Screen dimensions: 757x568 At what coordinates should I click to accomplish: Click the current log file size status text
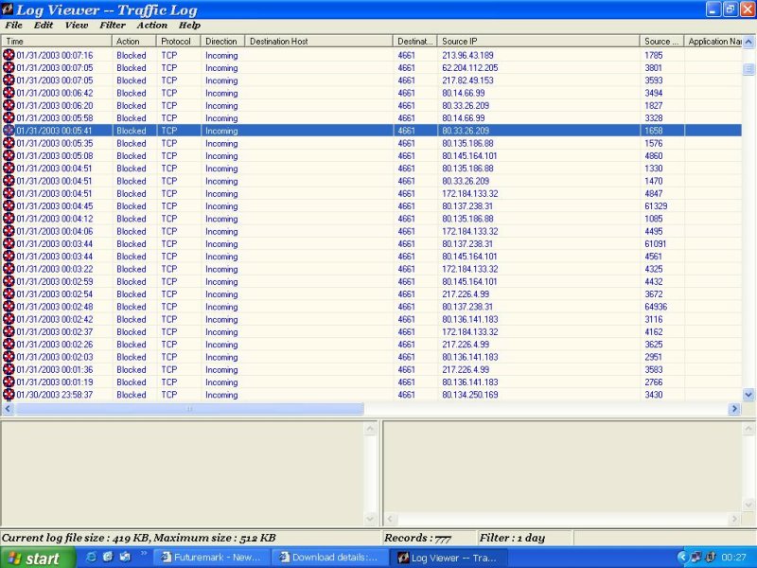[138, 538]
